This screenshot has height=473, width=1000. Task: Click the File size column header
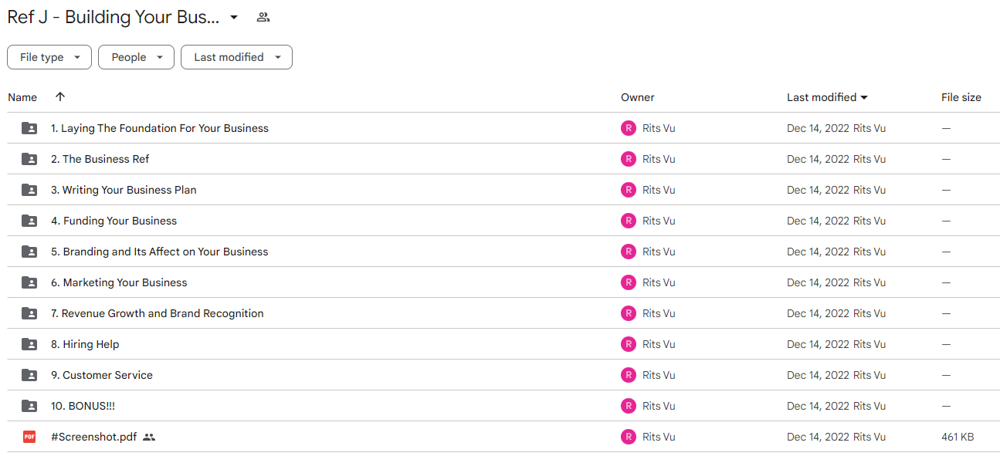coord(961,97)
